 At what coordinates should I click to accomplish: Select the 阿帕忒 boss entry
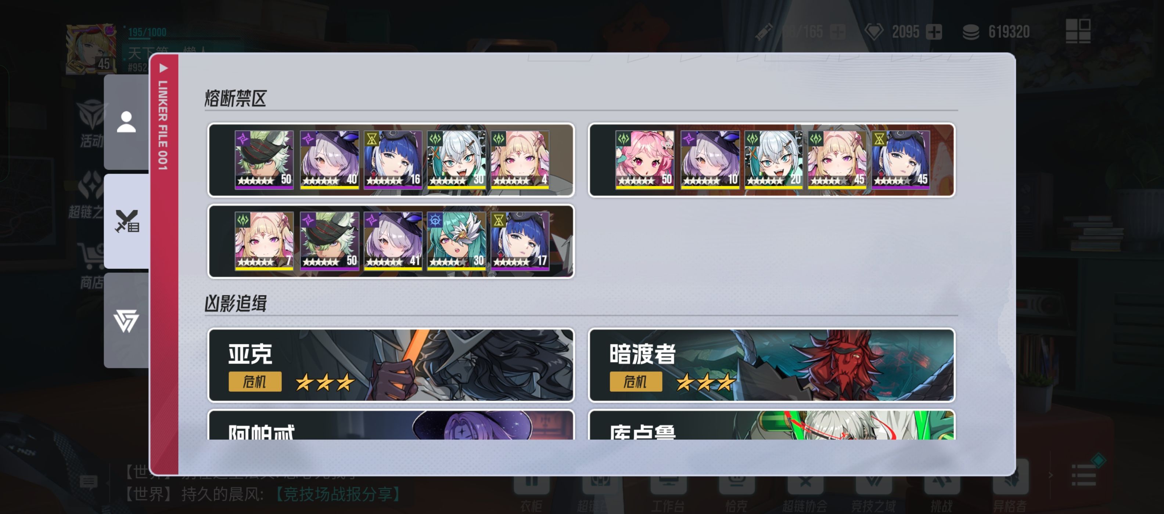click(391, 425)
